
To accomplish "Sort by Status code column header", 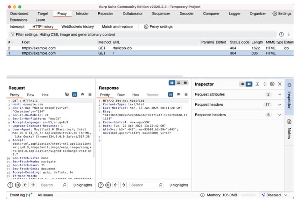I will pyautogui.click(x=239, y=42).
